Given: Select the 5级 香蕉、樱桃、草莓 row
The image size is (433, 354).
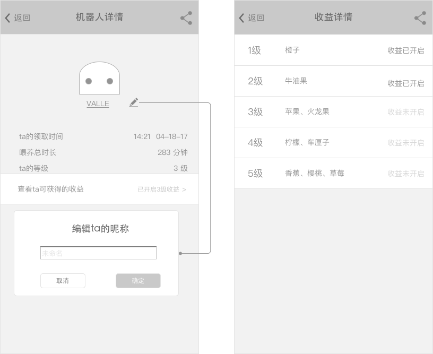Looking at the screenshot, I should [333, 174].
